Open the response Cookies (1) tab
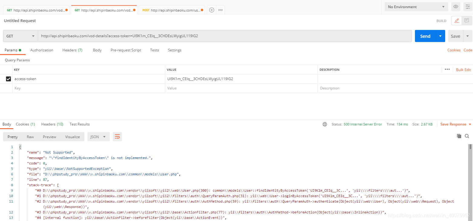 point(25,124)
